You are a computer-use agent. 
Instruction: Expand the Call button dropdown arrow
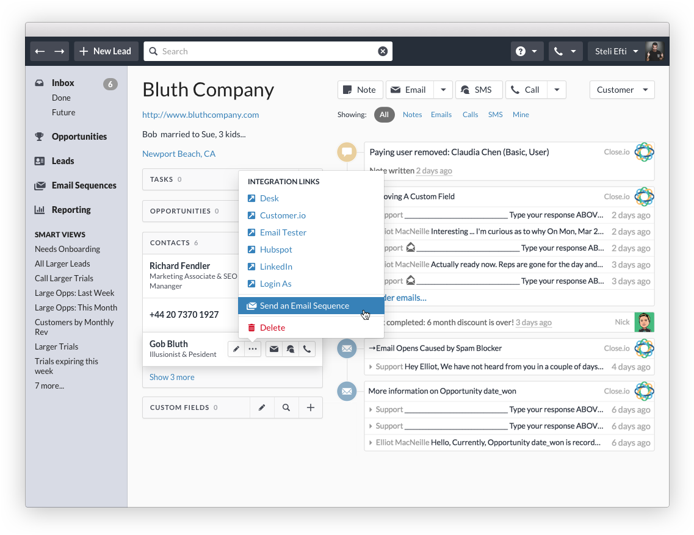pos(557,90)
